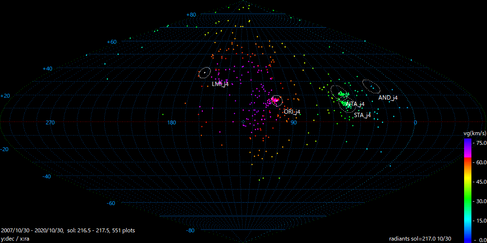Viewport: 487px width, 243px height.
Task: Click the 180 right ascension axis label
Action: point(171,122)
